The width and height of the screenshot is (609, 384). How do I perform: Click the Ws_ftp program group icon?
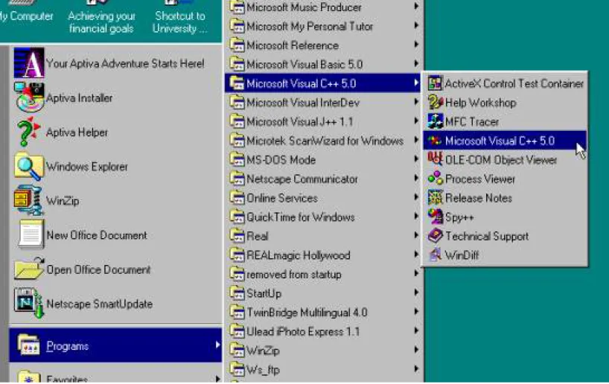(x=237, y=369)
